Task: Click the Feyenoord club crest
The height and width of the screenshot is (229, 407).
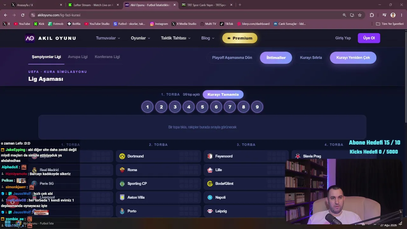Action: pyautogui.click(x=210, y=156)
